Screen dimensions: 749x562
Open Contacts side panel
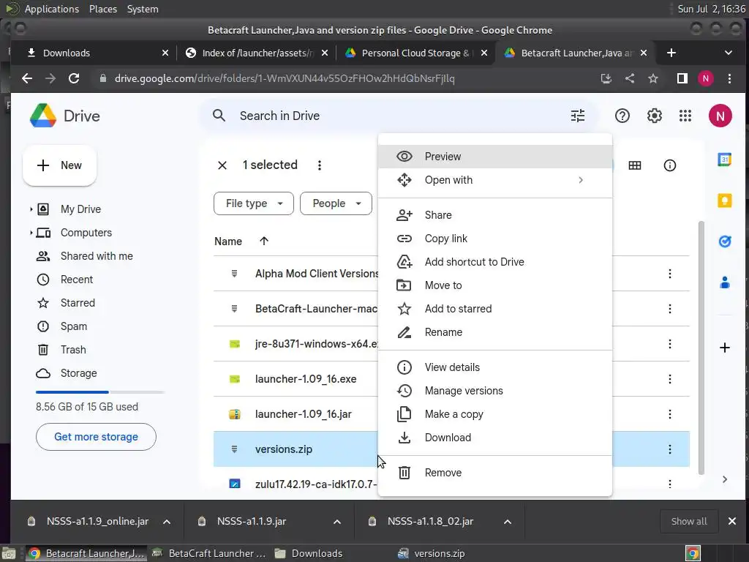[x=724, y=283]
